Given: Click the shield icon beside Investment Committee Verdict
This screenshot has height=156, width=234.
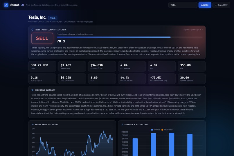Looking at the screenshot, I should (x=33, y=30).
